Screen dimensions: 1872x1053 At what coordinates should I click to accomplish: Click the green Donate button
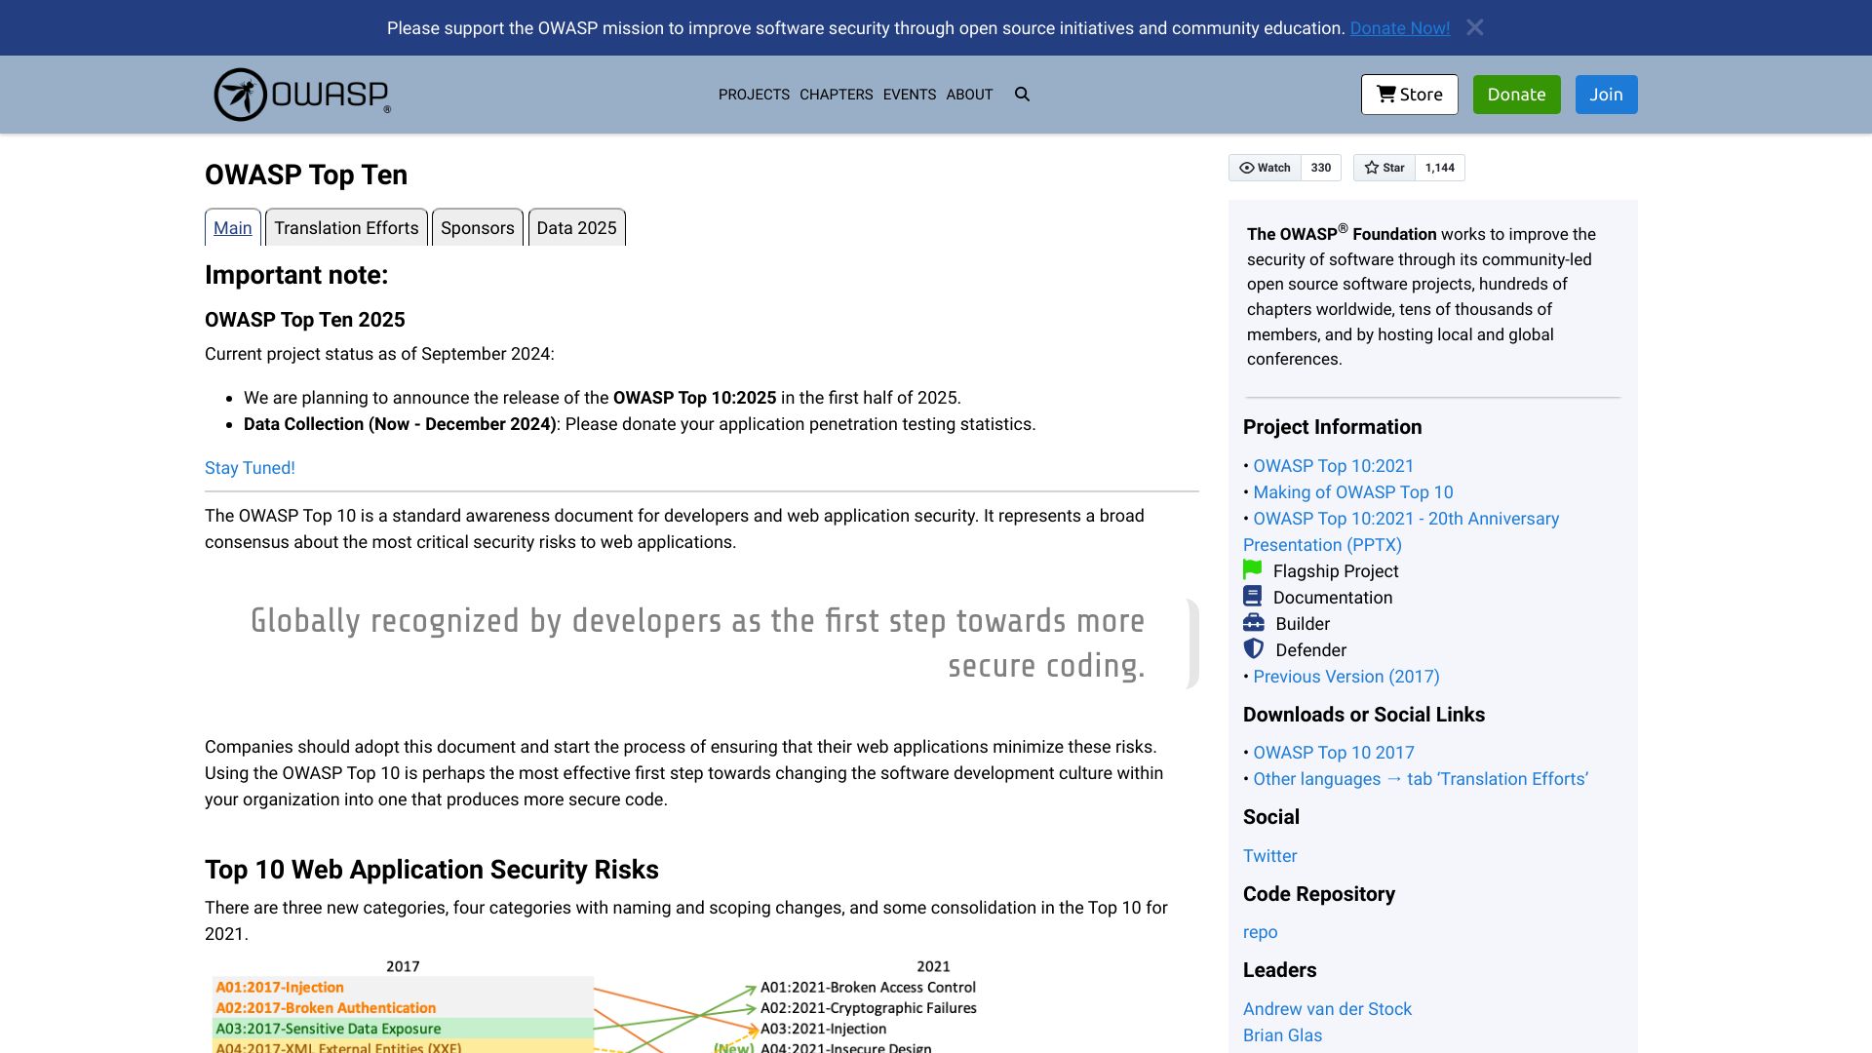1516,95
